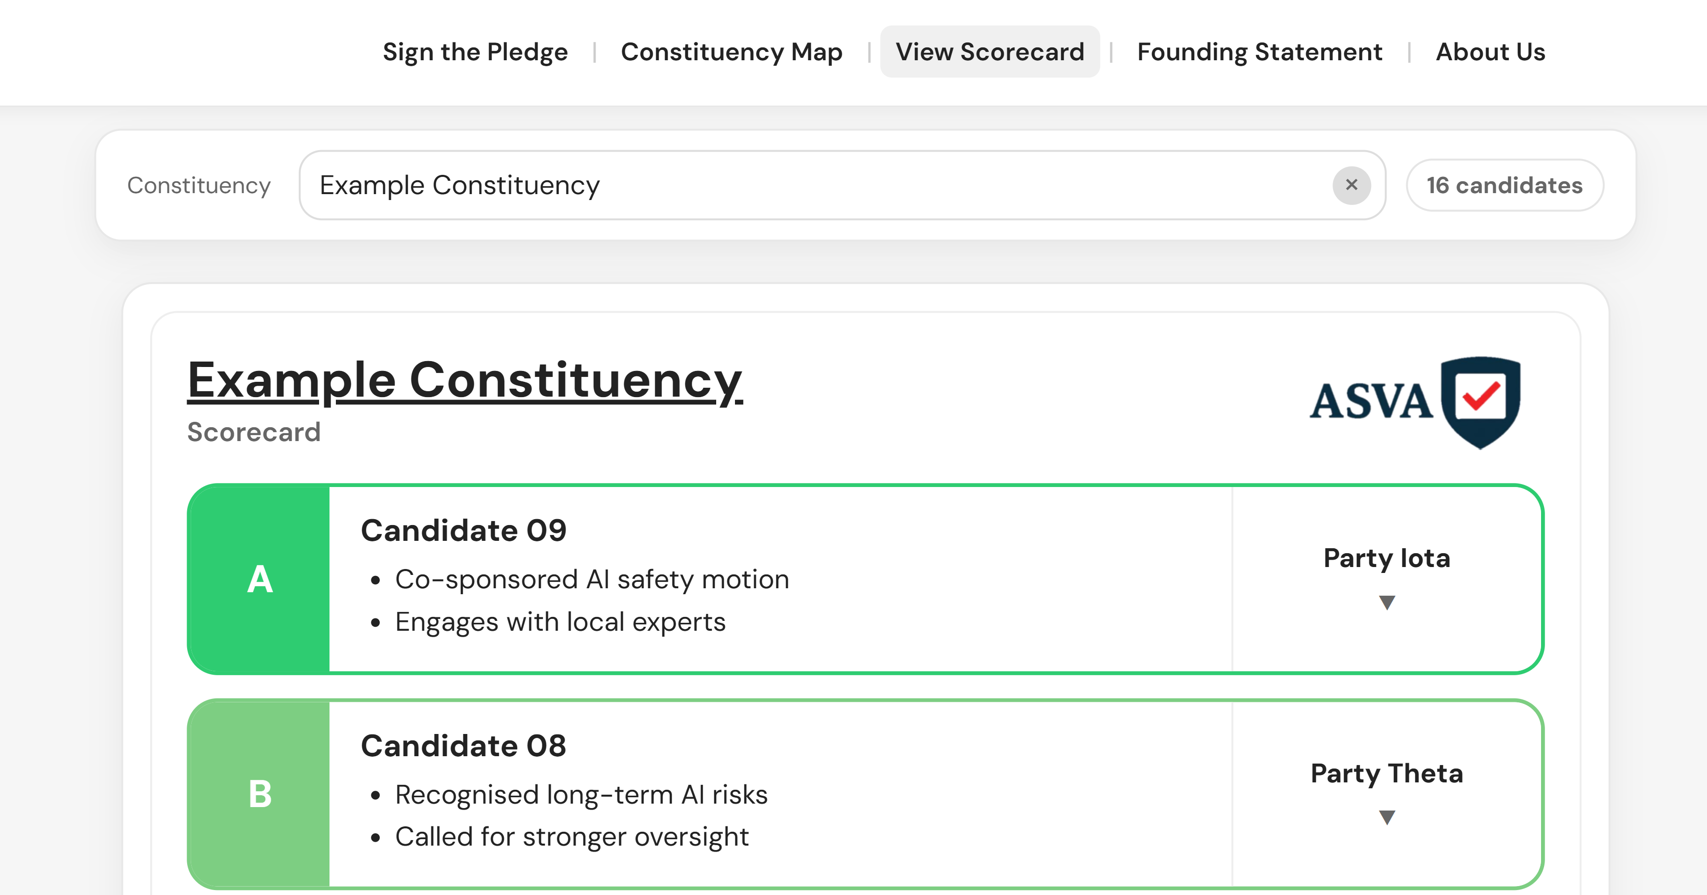Open the Example Constituency title link

pyautogui.click(x=464, y=380)
